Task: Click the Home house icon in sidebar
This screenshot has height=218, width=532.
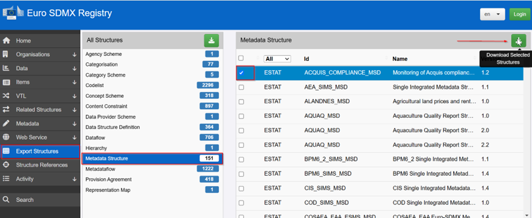Action: click(x=6, y=41)
